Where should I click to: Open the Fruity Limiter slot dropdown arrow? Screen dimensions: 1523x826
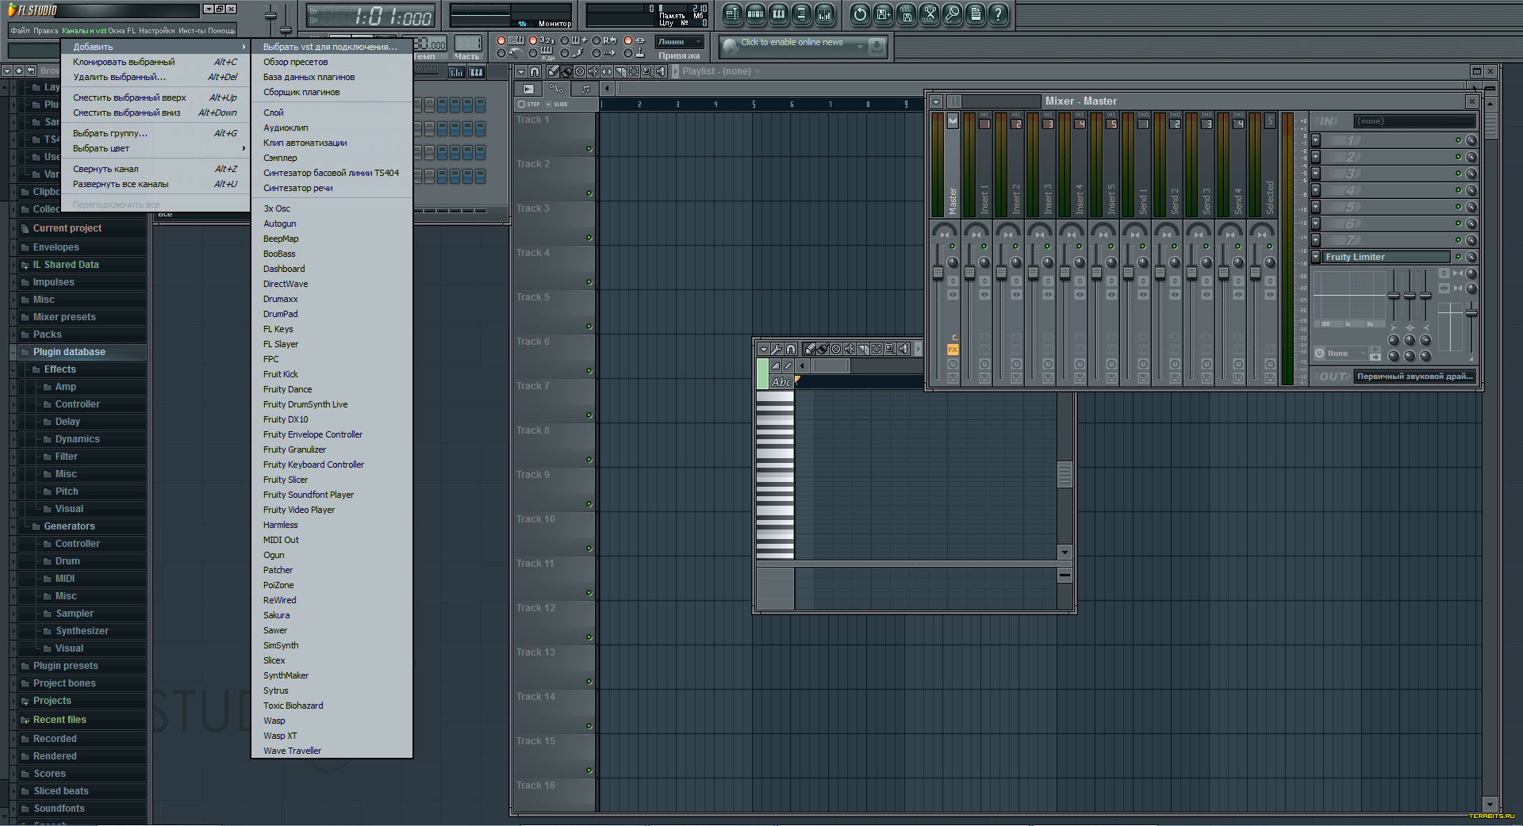1316,257
